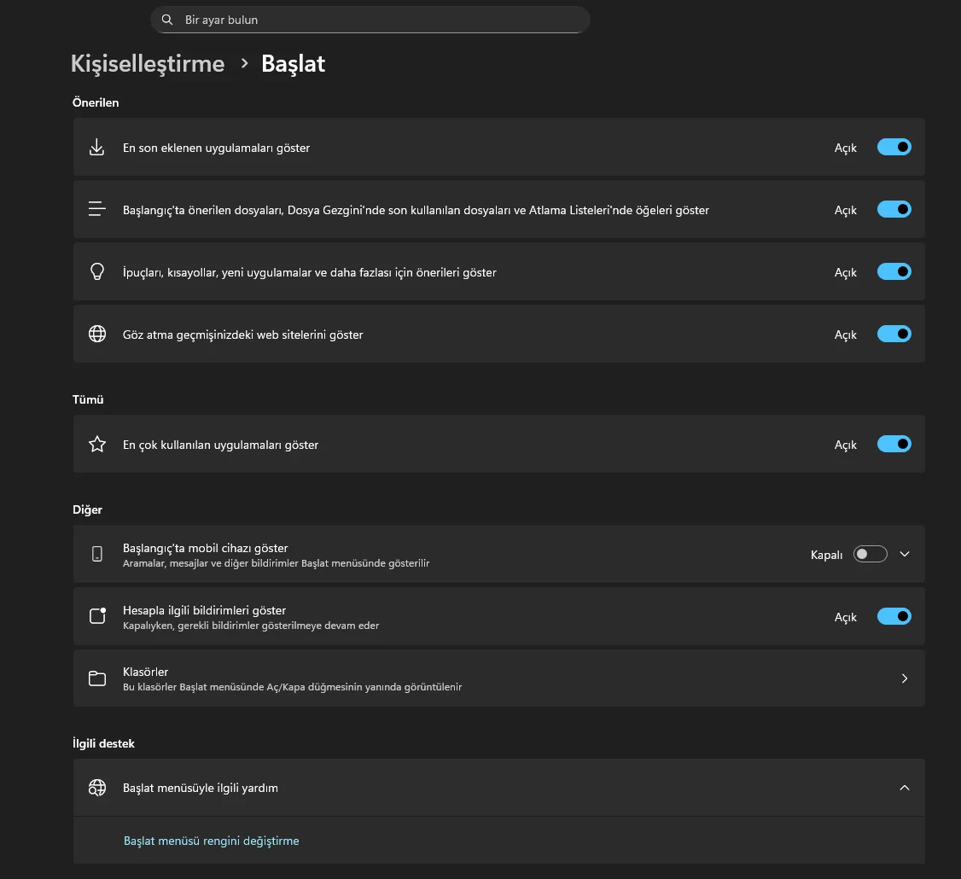
Task: Collapse "Başlat menüsüyle ilgili yardım" section
Action: click(905, 788)
